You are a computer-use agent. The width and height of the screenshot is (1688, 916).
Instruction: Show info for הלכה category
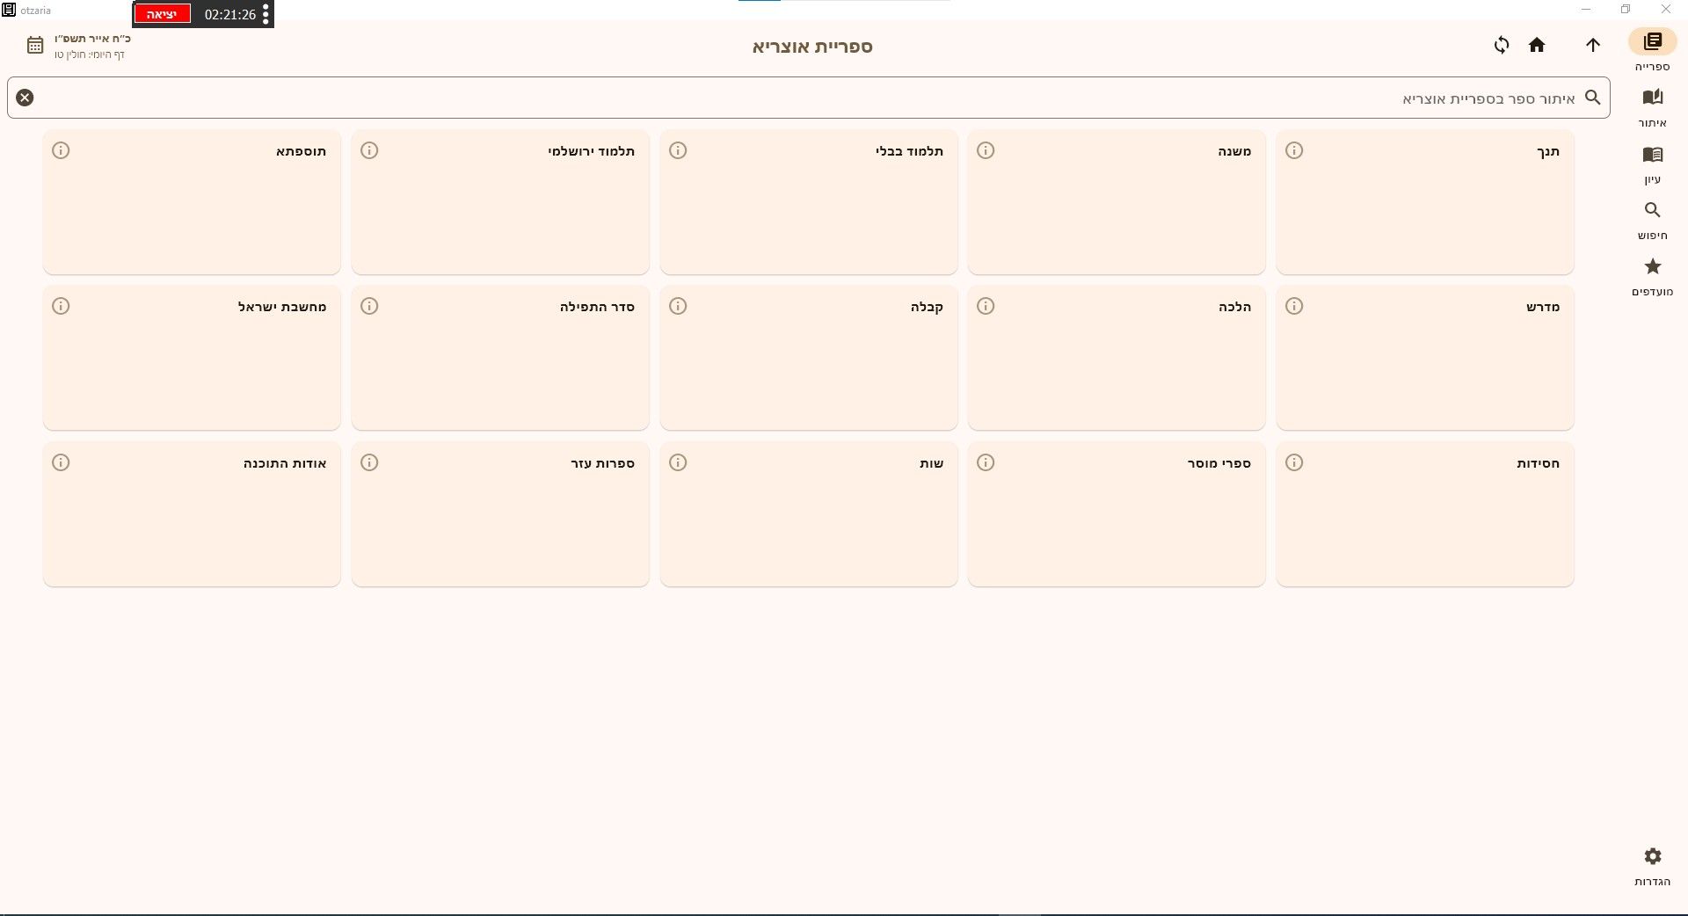986,306
